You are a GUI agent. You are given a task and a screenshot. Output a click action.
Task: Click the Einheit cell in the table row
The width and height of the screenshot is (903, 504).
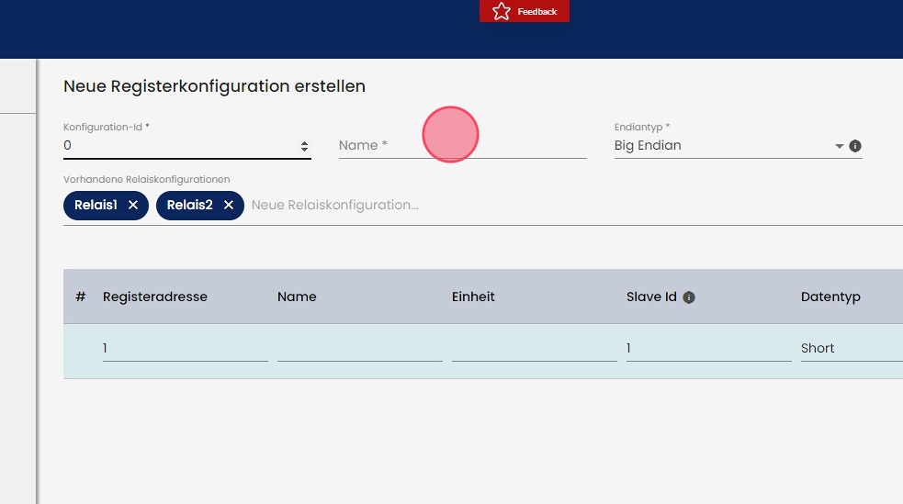tap(534, 349)
